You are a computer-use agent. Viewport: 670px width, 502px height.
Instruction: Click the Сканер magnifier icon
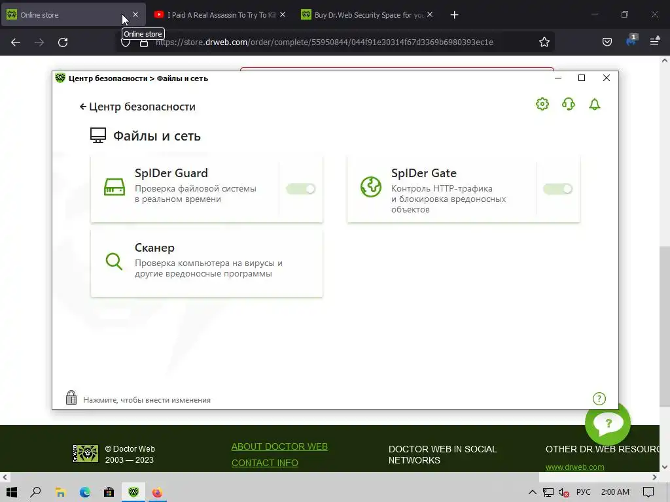click(114, 261)
